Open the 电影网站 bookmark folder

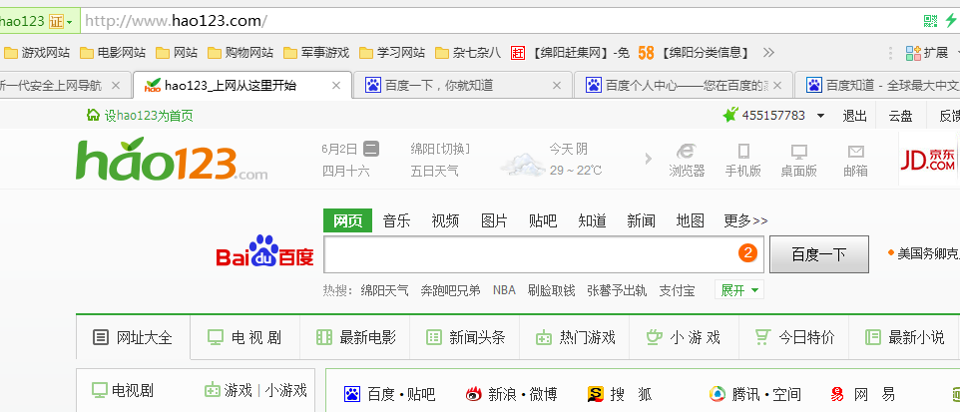[x=113, y=53]
